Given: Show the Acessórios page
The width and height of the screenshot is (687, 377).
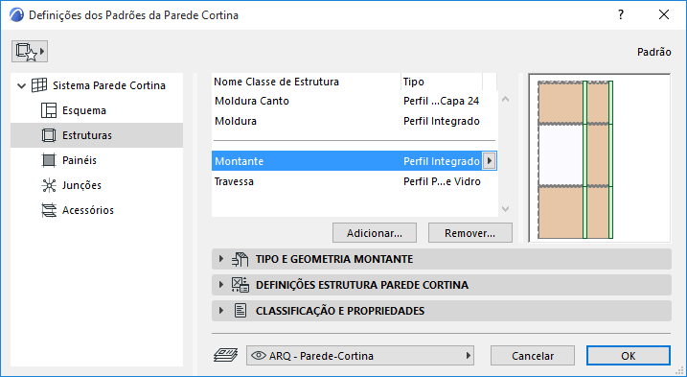Looking at the screenshot, I should [97, 210].
